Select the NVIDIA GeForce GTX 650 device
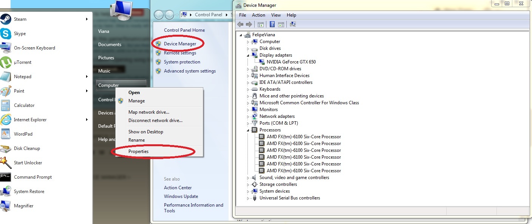The width and height of the screenshot is (532, 224). tap(291, 62)
